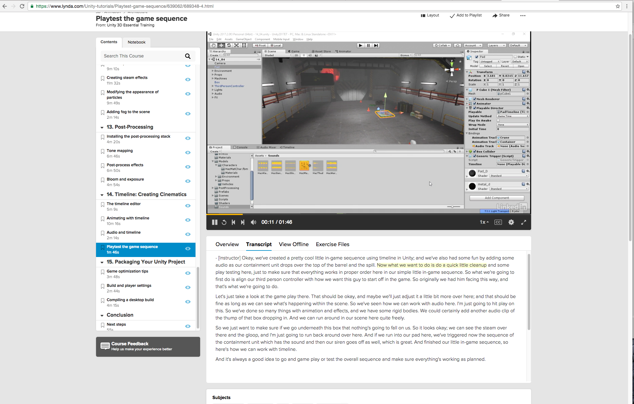Click Add Component in Unity Inspector
Image resolution: width=634 pixels, height=404 pixels.
(497, 198)
